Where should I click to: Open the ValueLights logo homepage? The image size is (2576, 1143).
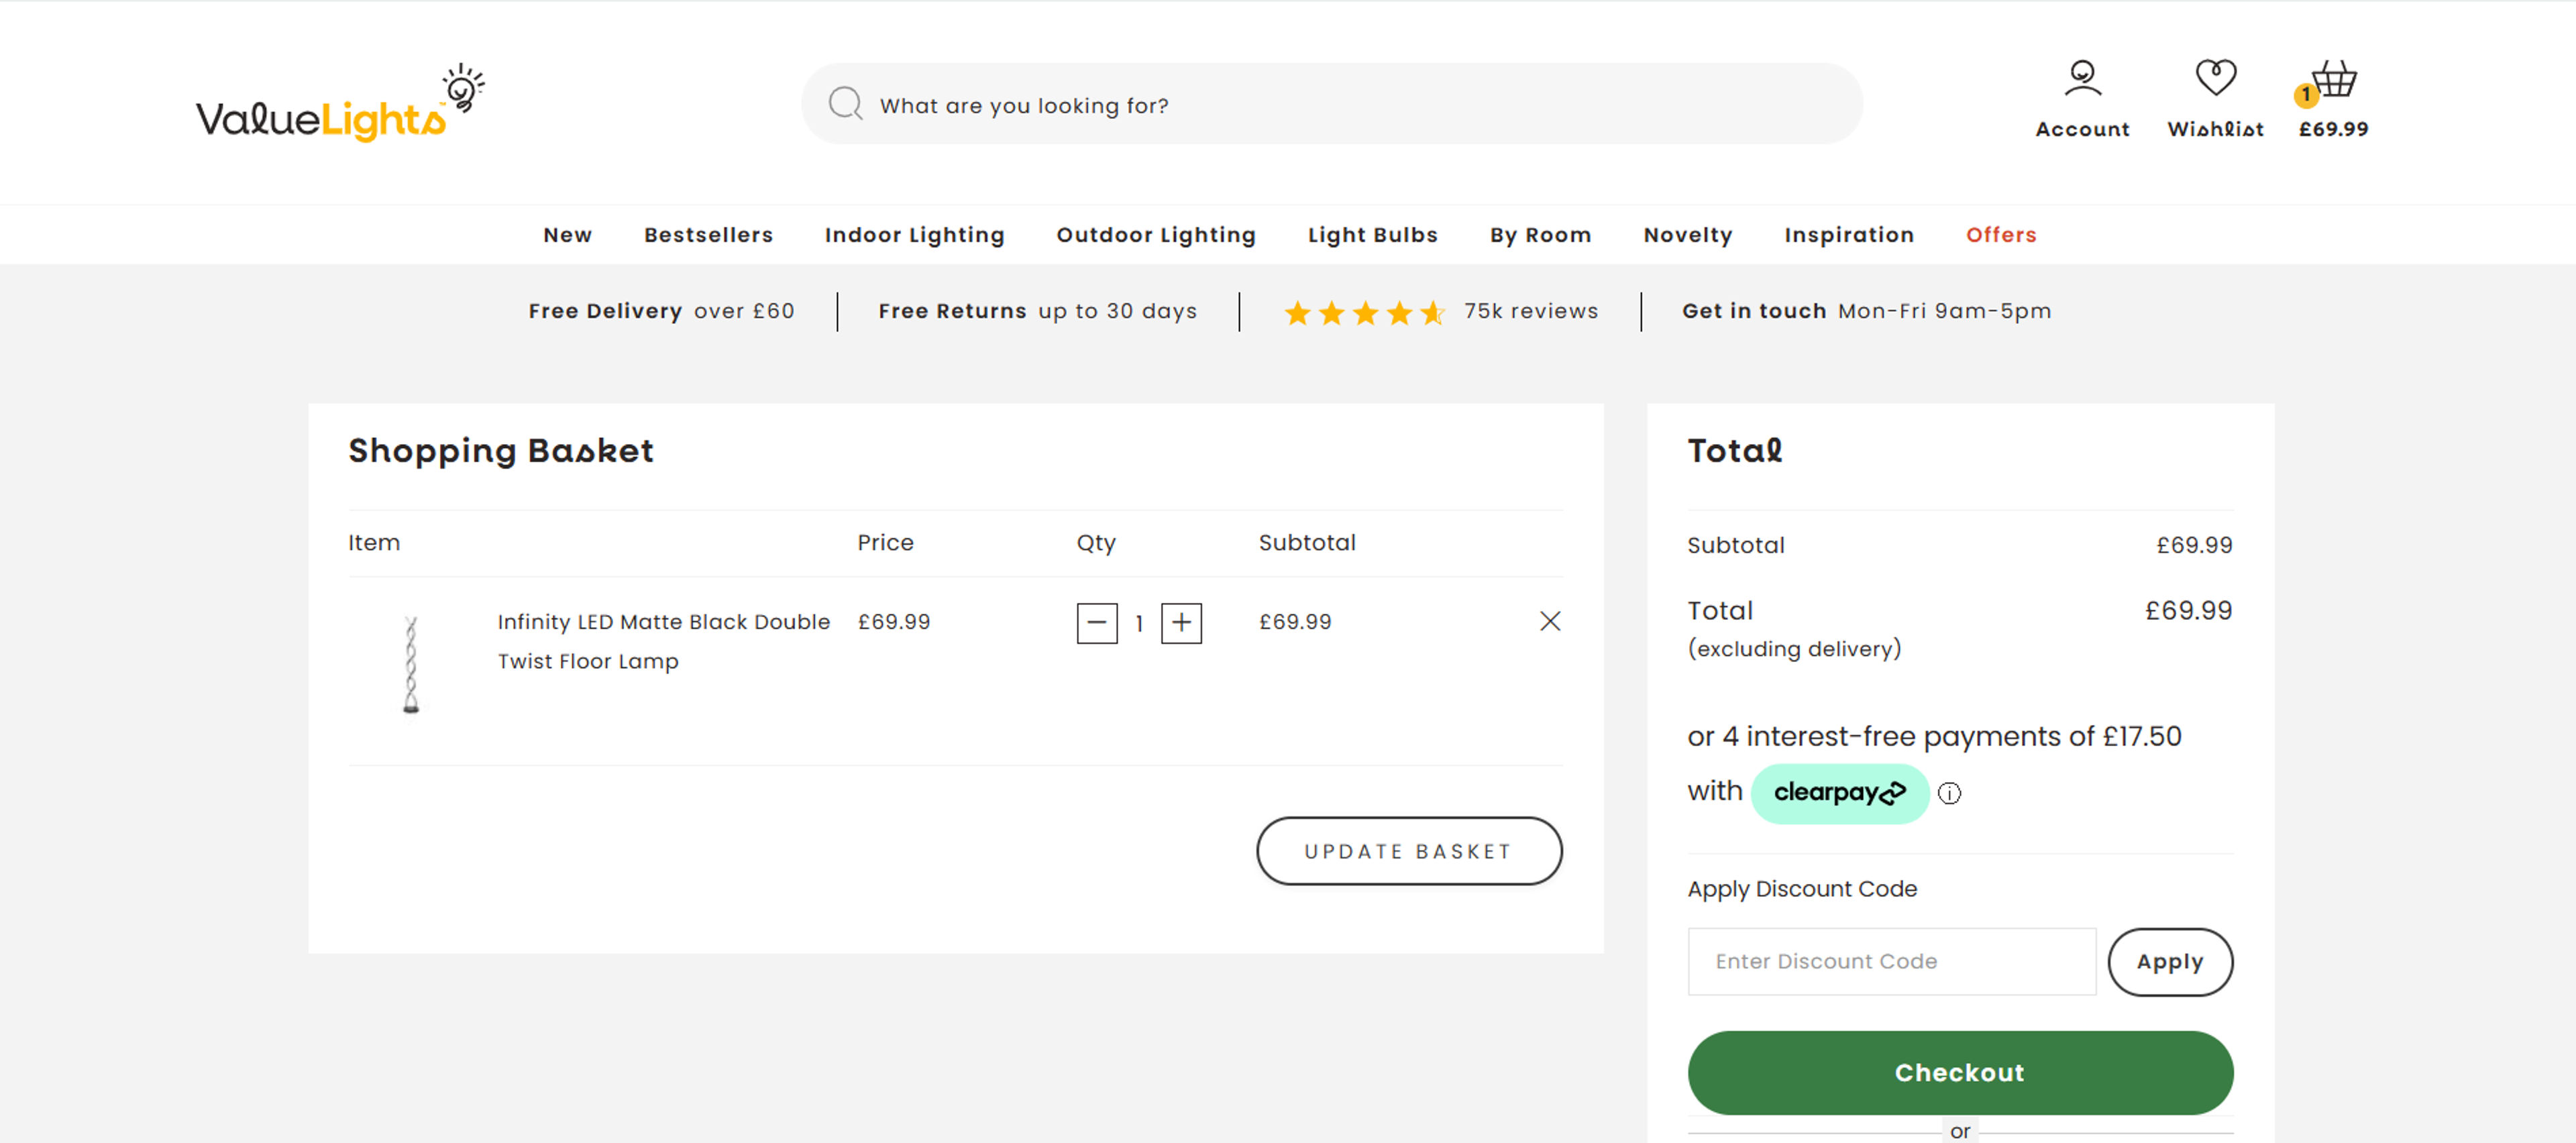click(x=340, y=103)
